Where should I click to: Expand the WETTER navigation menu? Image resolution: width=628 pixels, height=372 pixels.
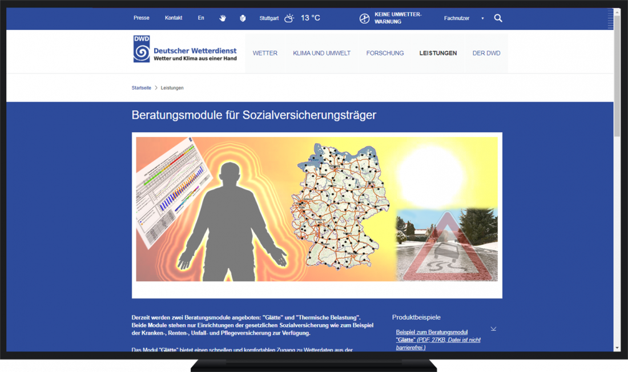(x=265, y=52)
